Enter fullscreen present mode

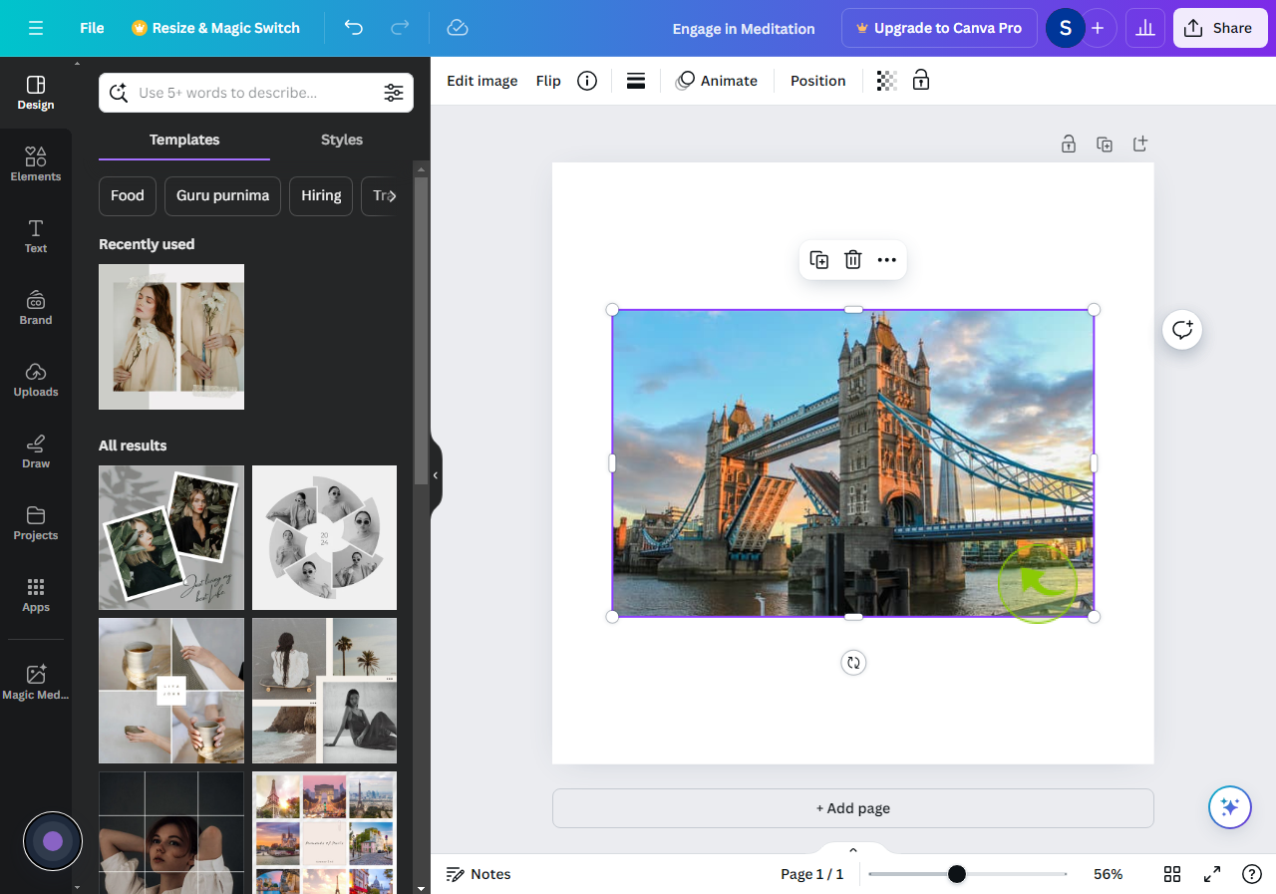[x=1212, y=874]
